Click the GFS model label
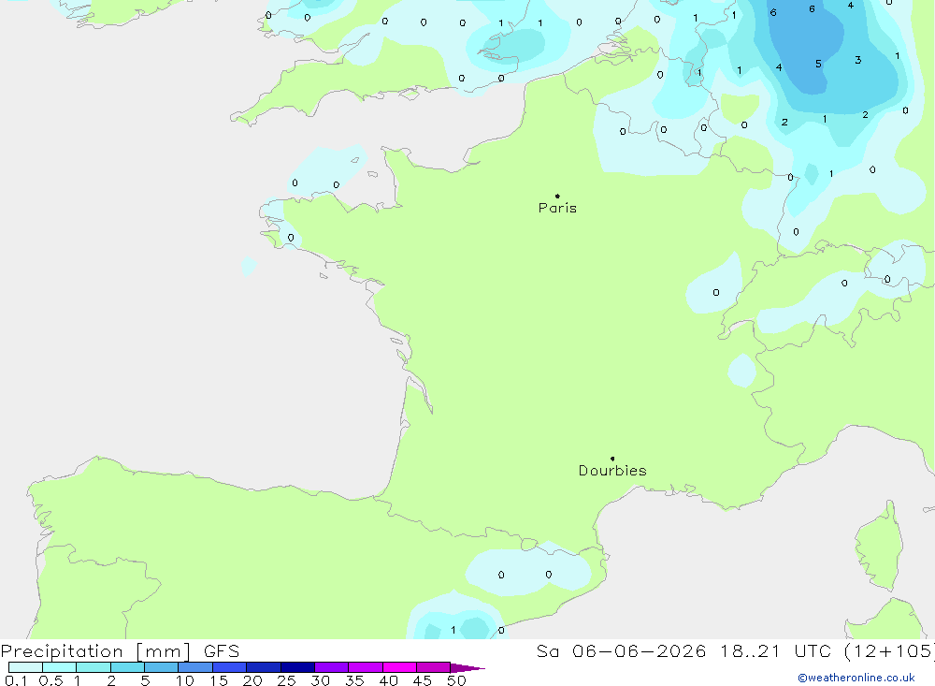This screenshot has height=686, width=935. click(222, 651)
